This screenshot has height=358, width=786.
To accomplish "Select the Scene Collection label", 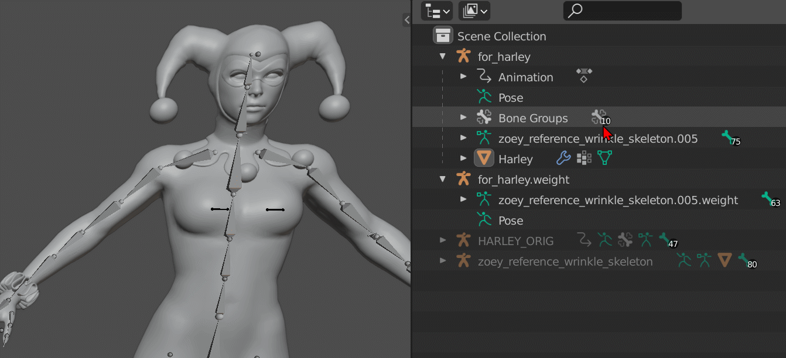I will tap(502, 36).
